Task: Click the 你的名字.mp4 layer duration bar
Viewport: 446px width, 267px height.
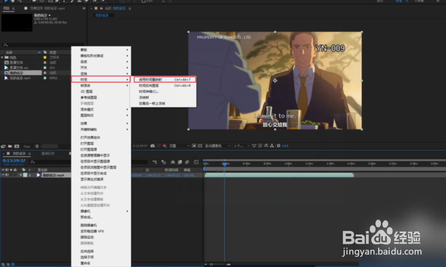Action: click(x=279, y=175)
